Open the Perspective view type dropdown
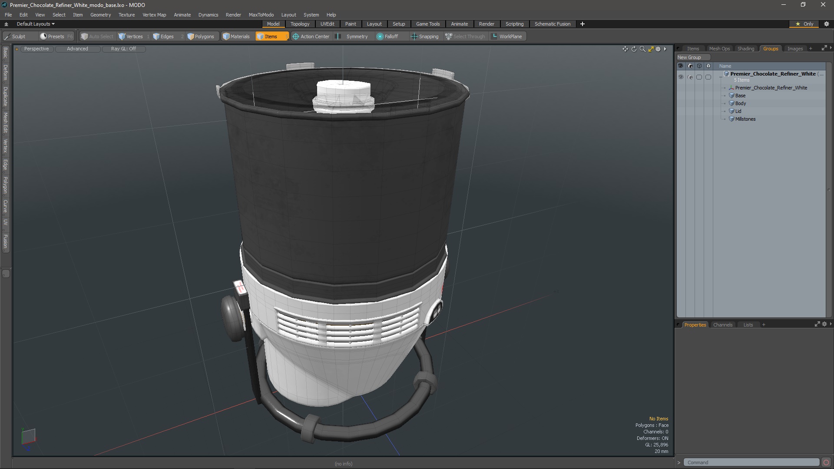The height and width of the screenshot is (469, 834). [x=36, y=49]
